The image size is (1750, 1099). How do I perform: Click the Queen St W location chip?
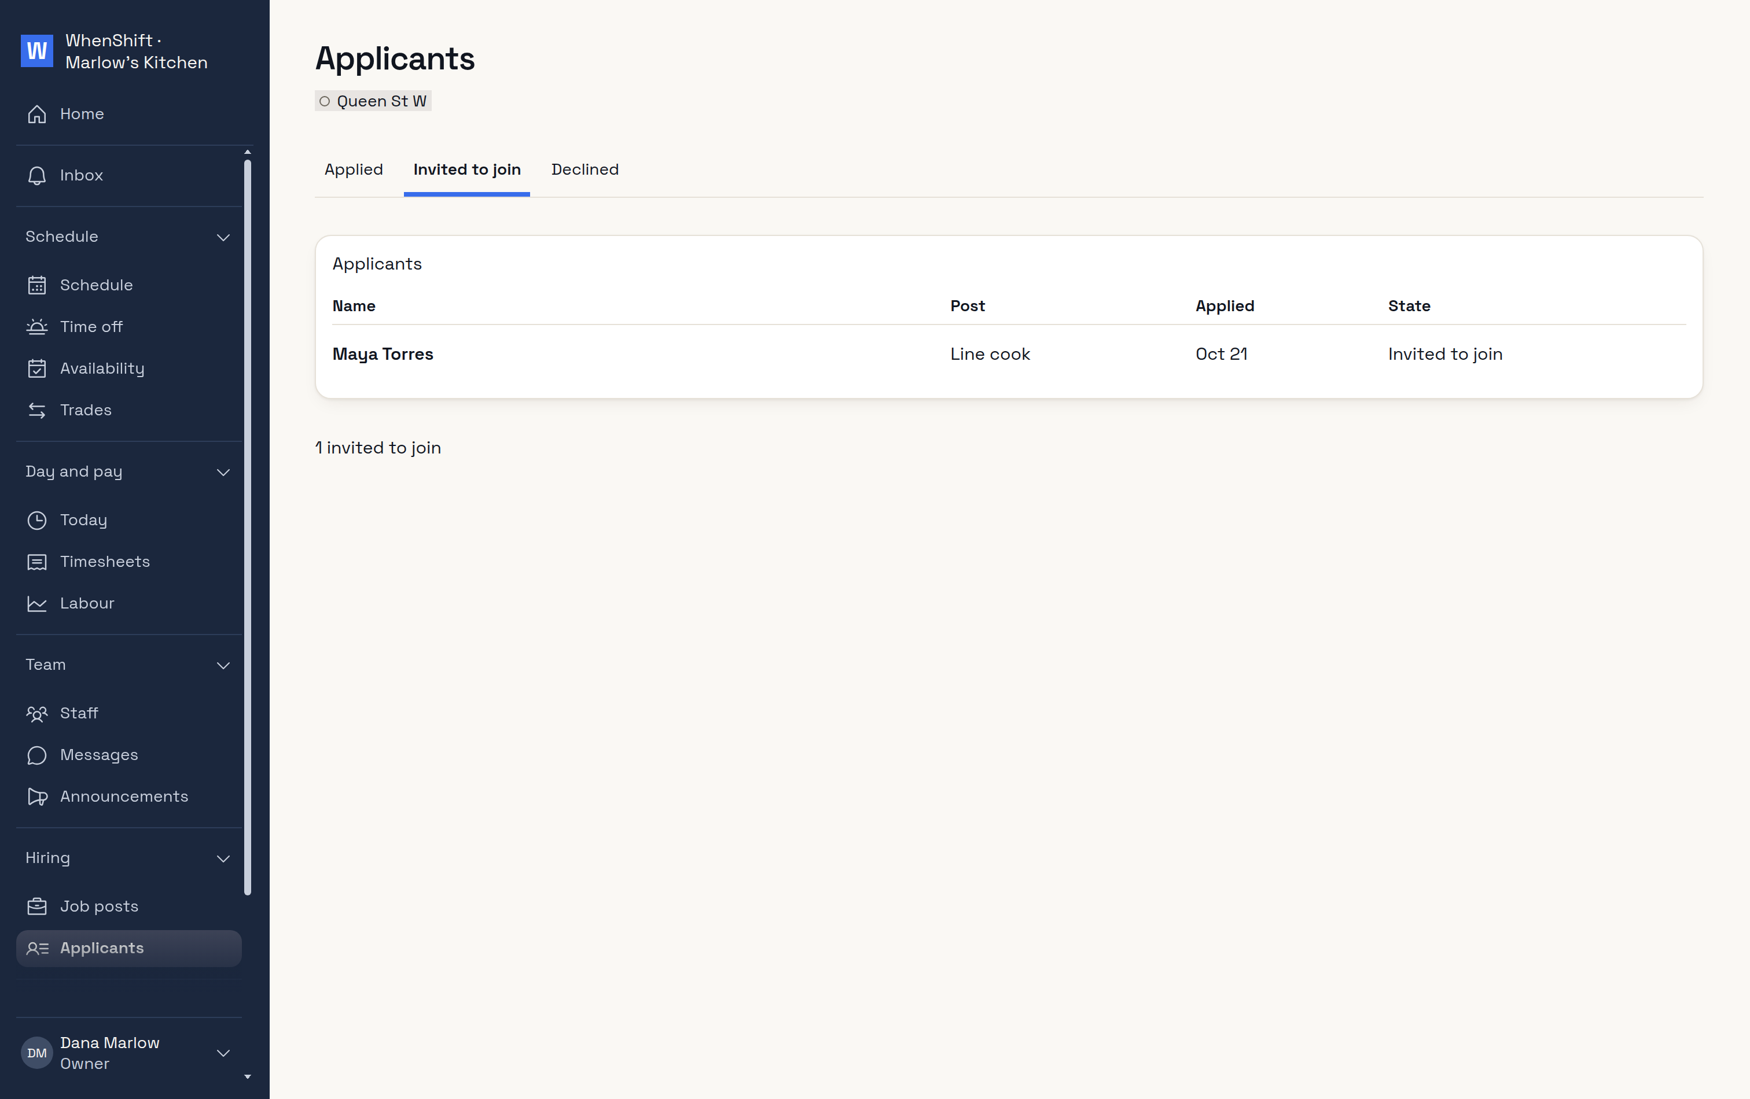click(373, 101)
